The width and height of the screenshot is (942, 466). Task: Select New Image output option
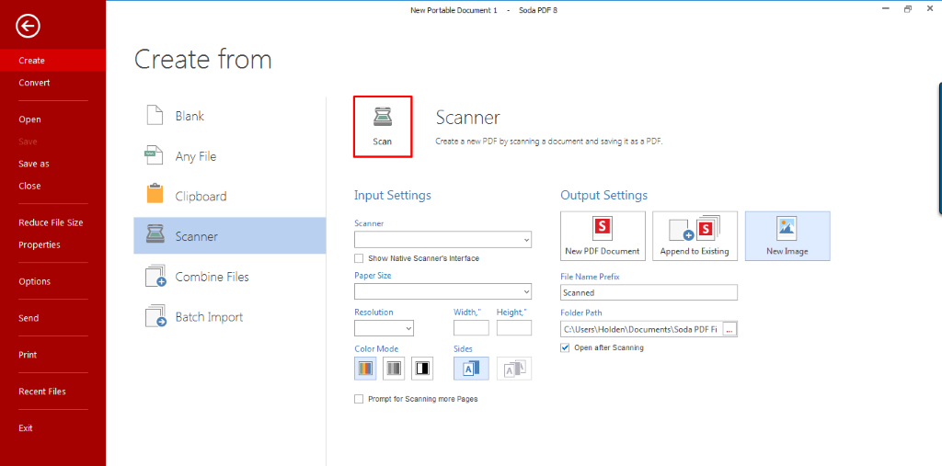click(787, 236)
